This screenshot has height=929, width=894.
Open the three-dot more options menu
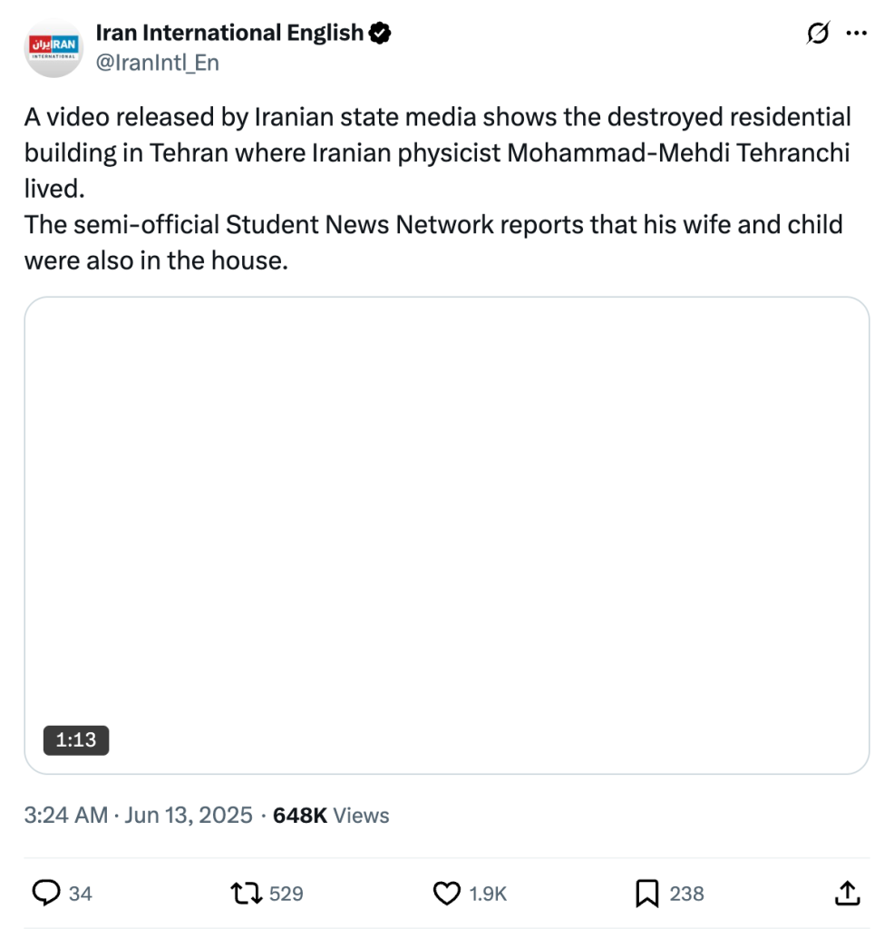[856, 34]
